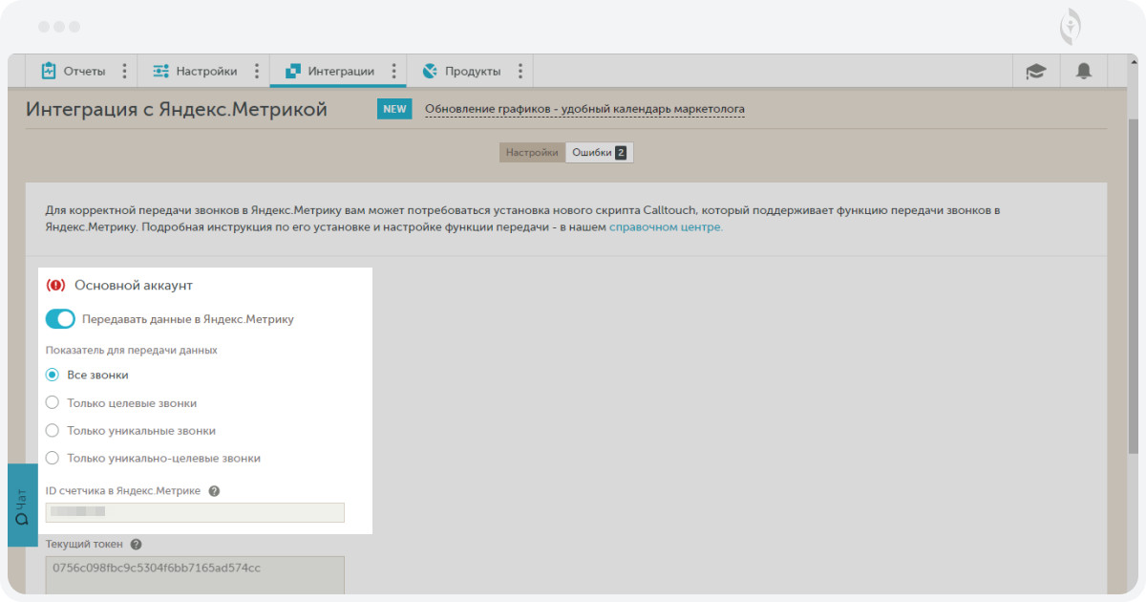Screen dimensions: 1146x602
Task: Click the NEW badge
Action: [x=394, y=109]
